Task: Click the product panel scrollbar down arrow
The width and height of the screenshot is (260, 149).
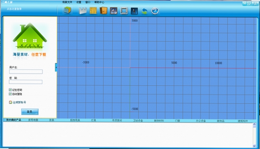Action: click(x=254, y=146)
